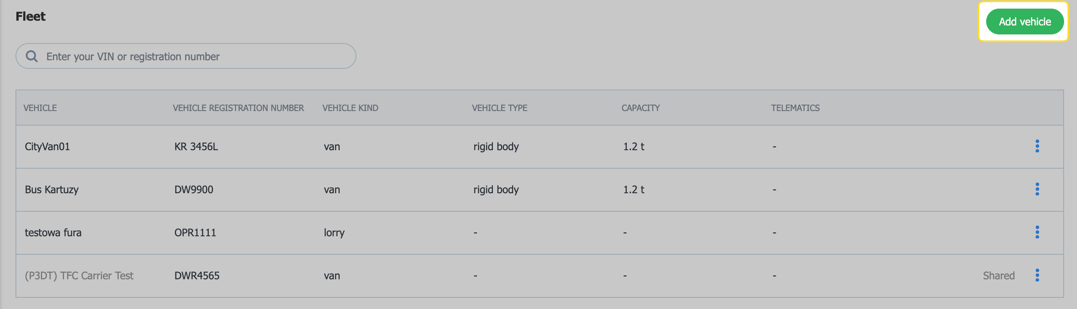The height and width of the screenshot is (309, 1077).
Task: Click the Shared label on last row
Action: [998, 276]
